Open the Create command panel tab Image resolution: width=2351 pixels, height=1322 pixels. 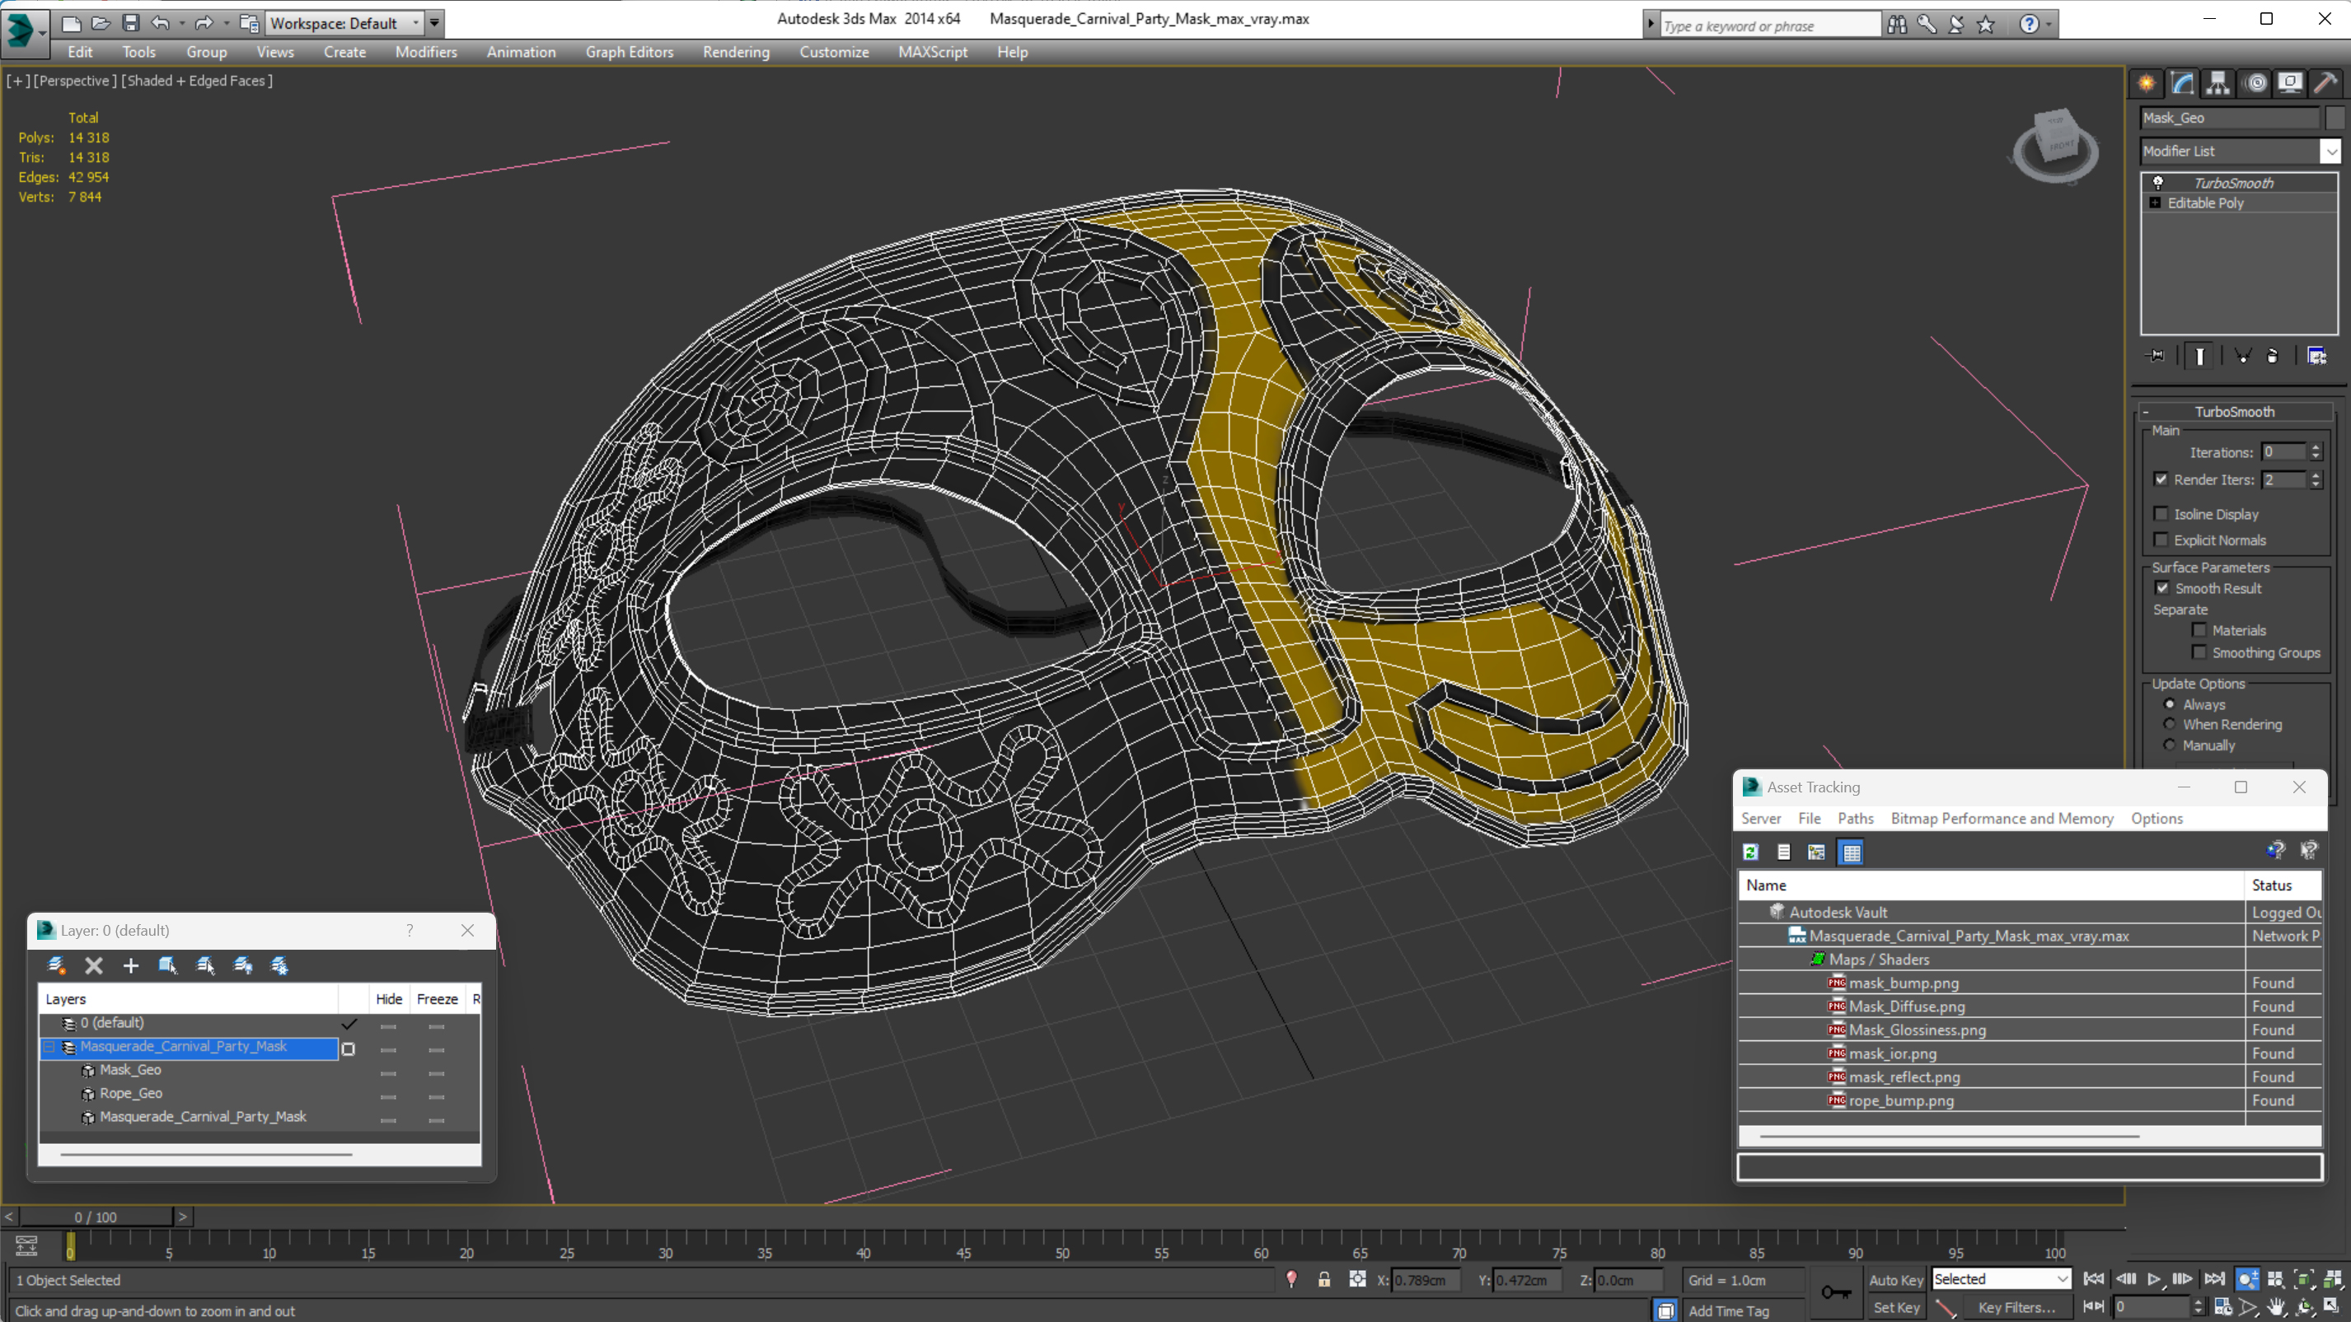pyautogui.click(x=2147, y=83)
